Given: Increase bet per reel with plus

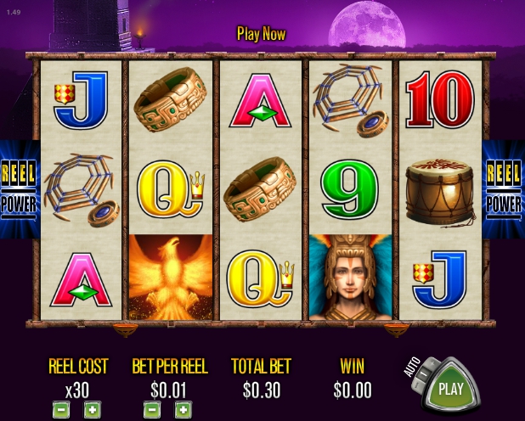Looking at the screenshot, I should pos(183,410).
